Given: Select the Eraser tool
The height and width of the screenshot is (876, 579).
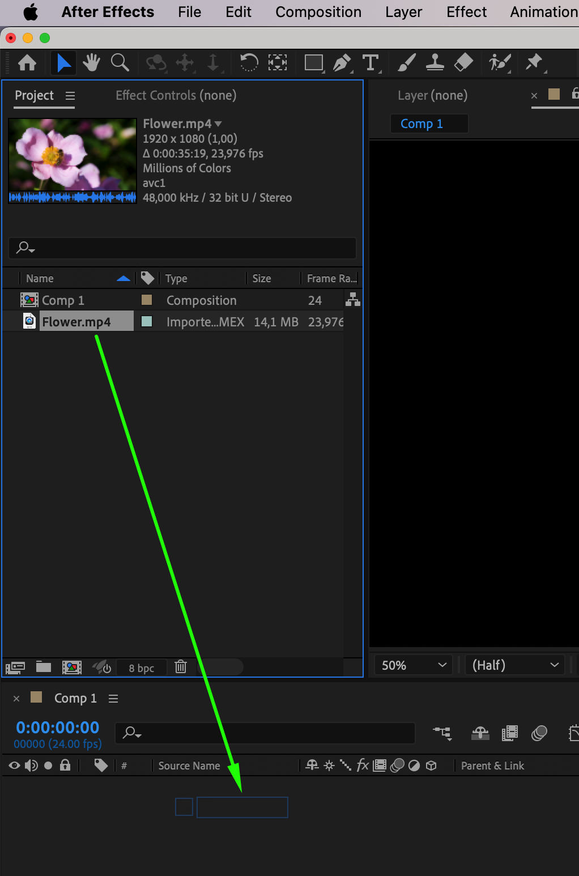Looking at the screenshot, I should coord(463,62).
